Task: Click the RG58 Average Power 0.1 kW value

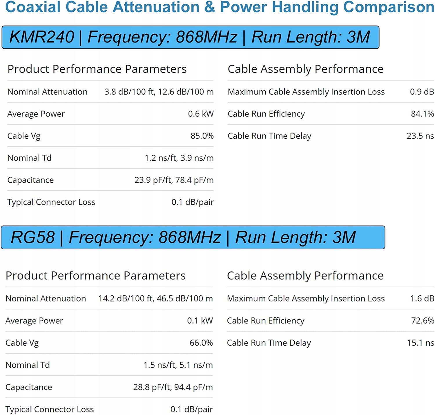Action: click(200, 320)
